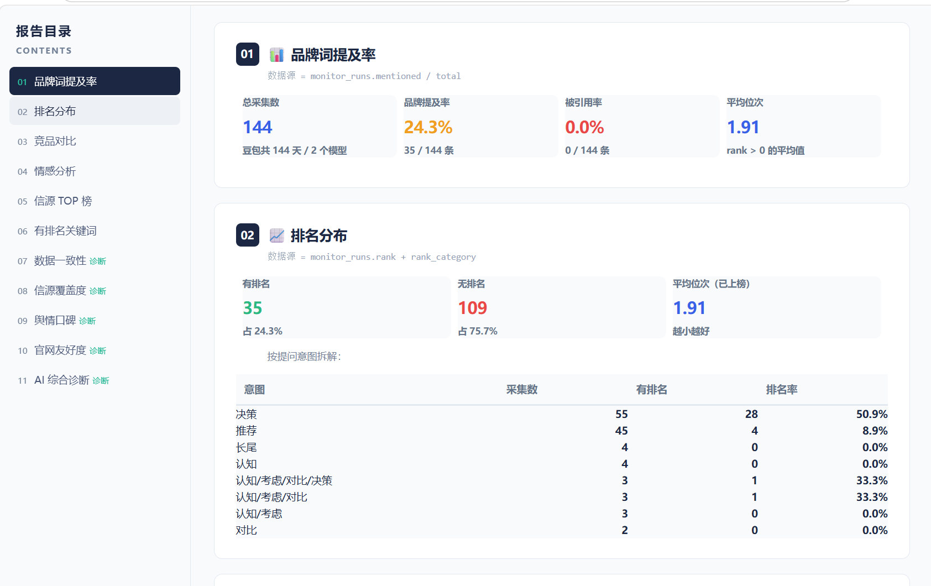Click the 认知/考虑/对比 row label
This screenshot has height=586, width=931.
pos(271,497)
